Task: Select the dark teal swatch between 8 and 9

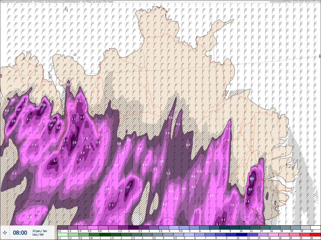Action: (x=225, y=227)
